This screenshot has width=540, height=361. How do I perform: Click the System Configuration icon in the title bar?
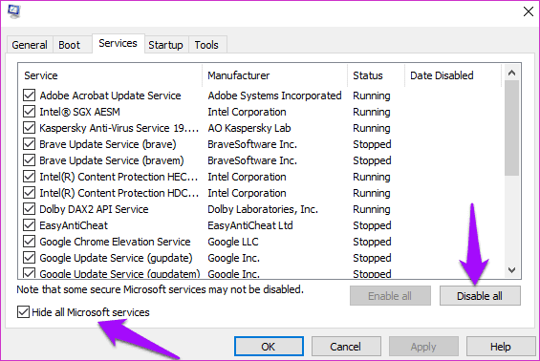13,11
